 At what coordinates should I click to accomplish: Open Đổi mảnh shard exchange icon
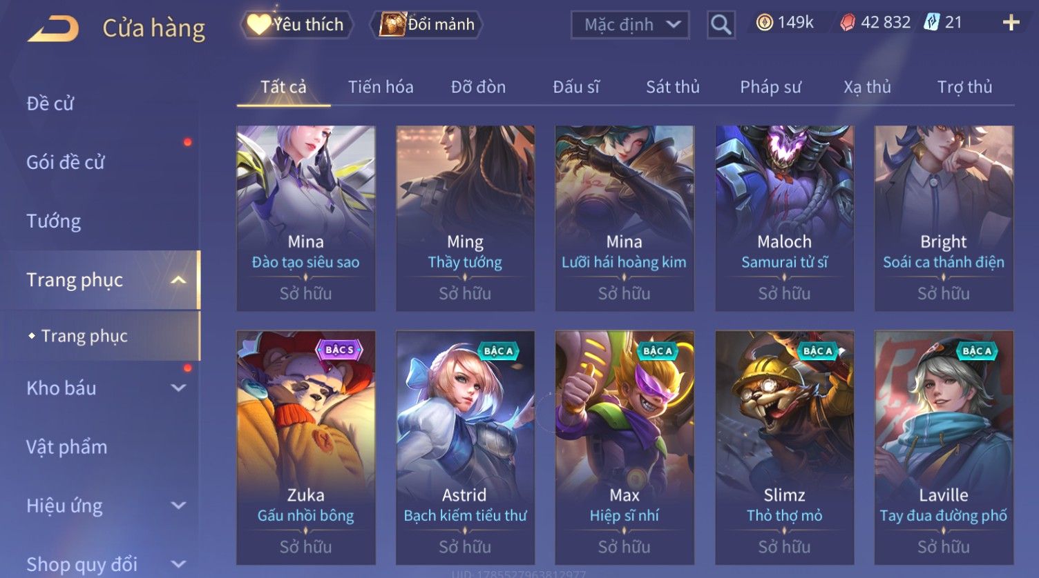[392, 24]
